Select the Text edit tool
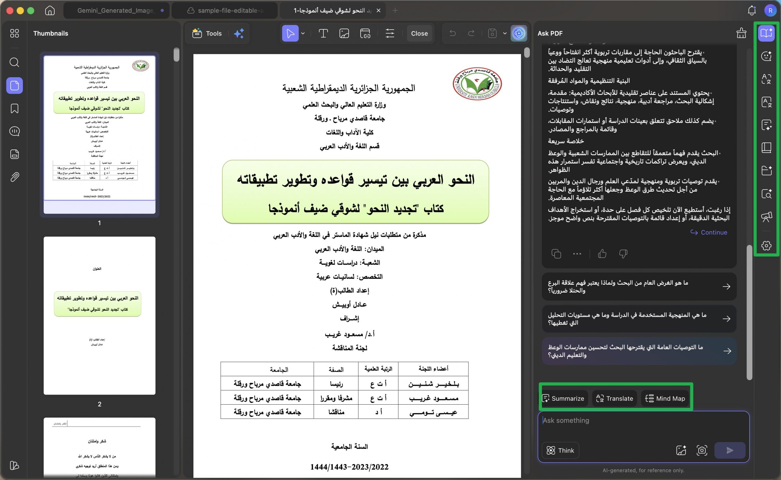781x480 pixels. click(x=323, y=33)
